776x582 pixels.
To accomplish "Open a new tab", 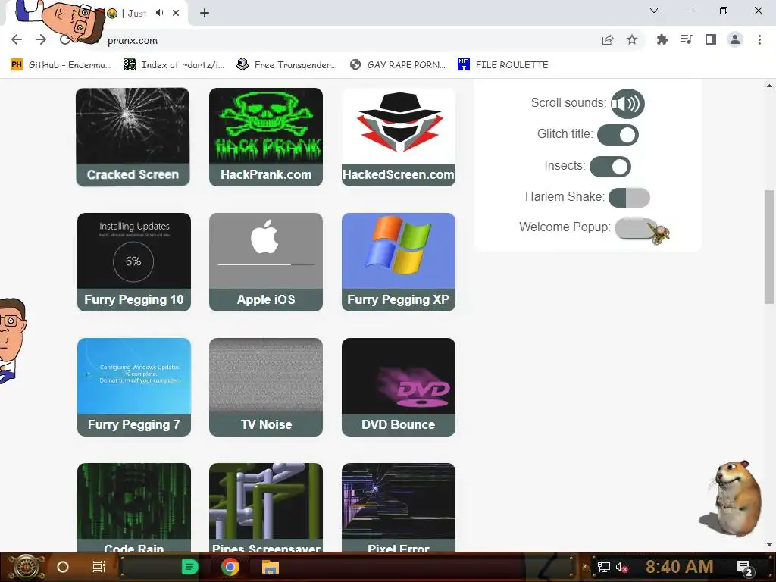I will [x=205, y=13].
